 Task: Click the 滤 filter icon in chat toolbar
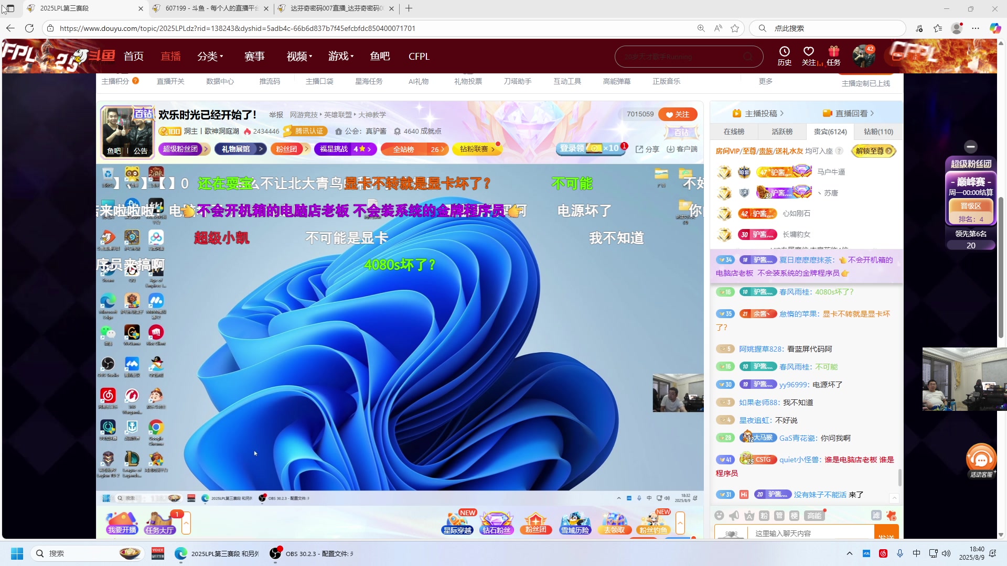point(876,516)
